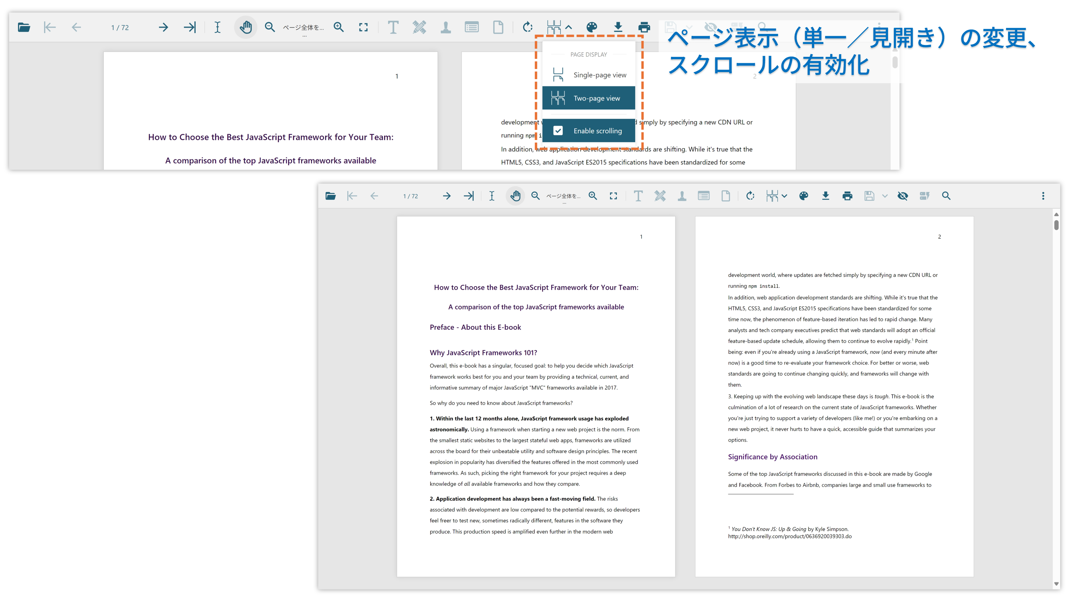Click the lower viewer page number field
Screen dimensions: 1072x603
[x=410, y=196]
